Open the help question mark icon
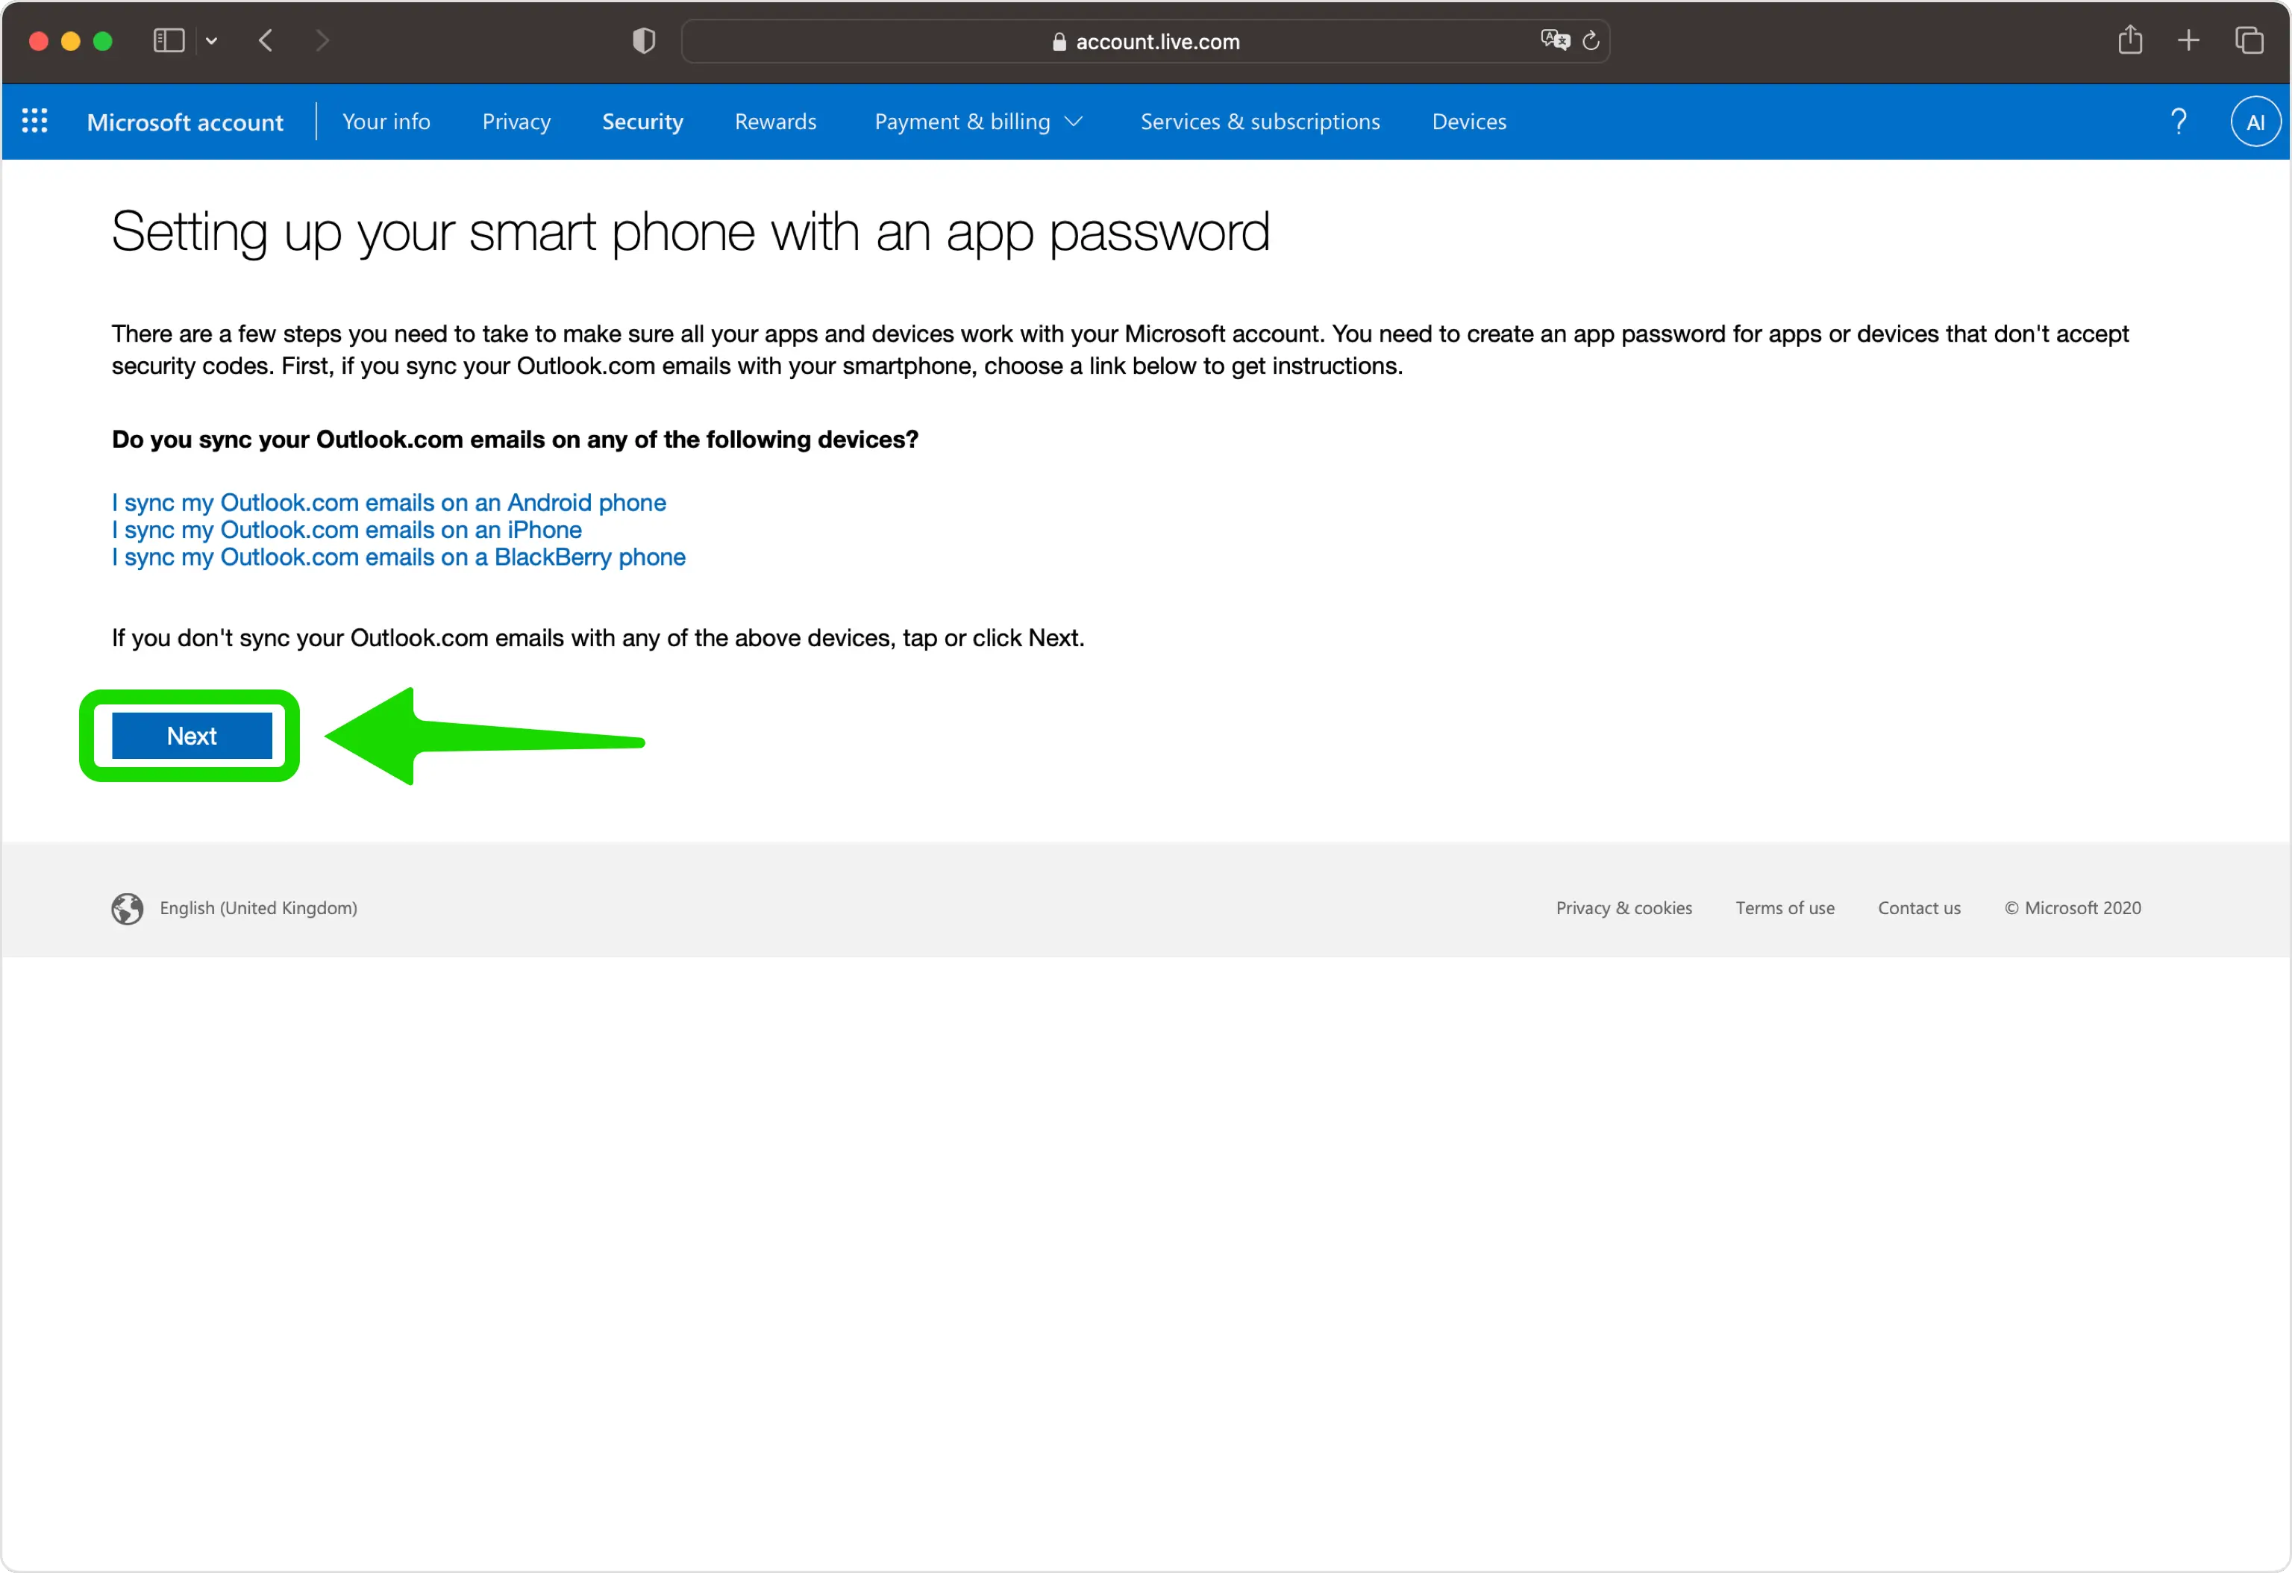Viewport: 2292px width, 1573px height. [2179, 122]
